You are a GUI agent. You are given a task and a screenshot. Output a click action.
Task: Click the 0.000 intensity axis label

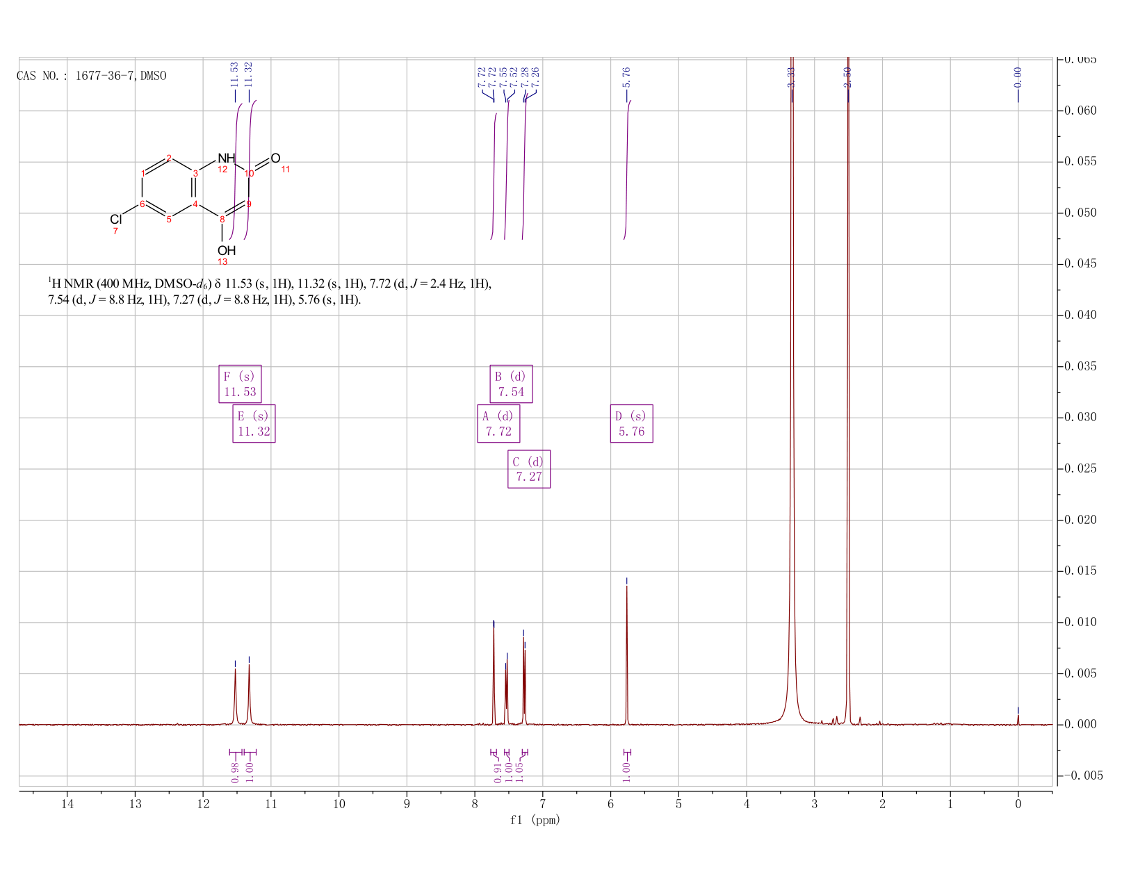pyautogui.click(x=1080, y=725)
